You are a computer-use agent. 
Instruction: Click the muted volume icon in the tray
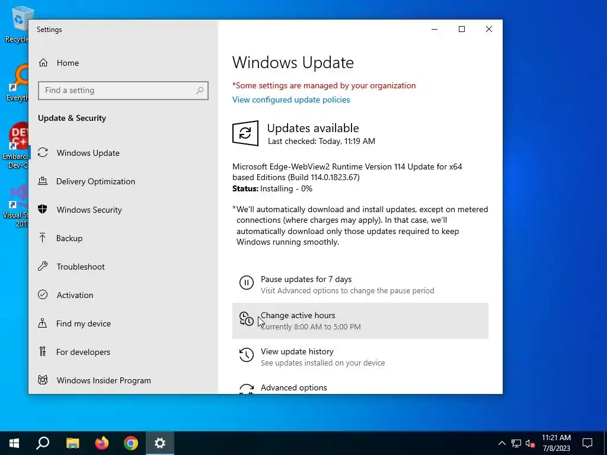click(x=530, y=443)
